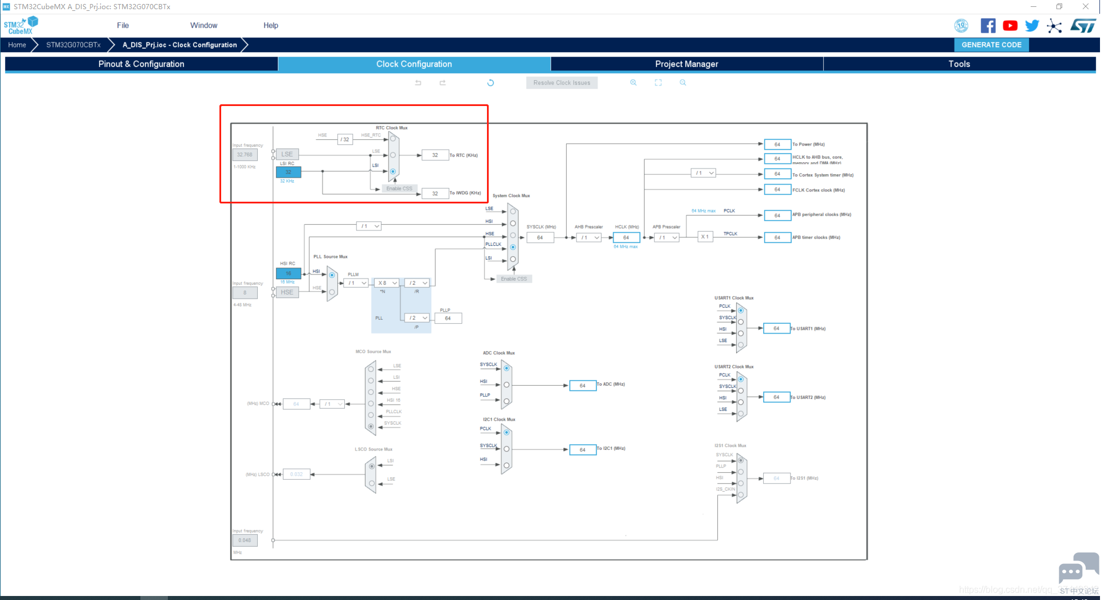The height and width of the screenshot is (600, 1104).
Task: Select SYSCLK in the USART1 Clock Mux
Action: click(x=741, y=322)
